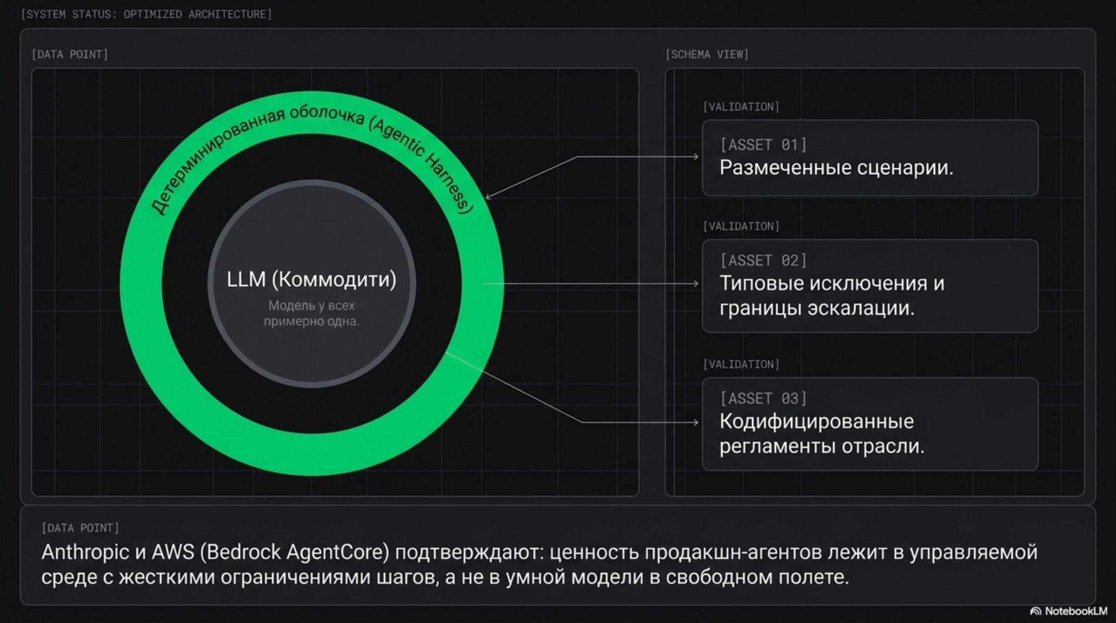1116x623 pixels.
Task: Click the '[DATA POINT]' label above the diagram
Action: pyautogui.click(x=70, y=54)
